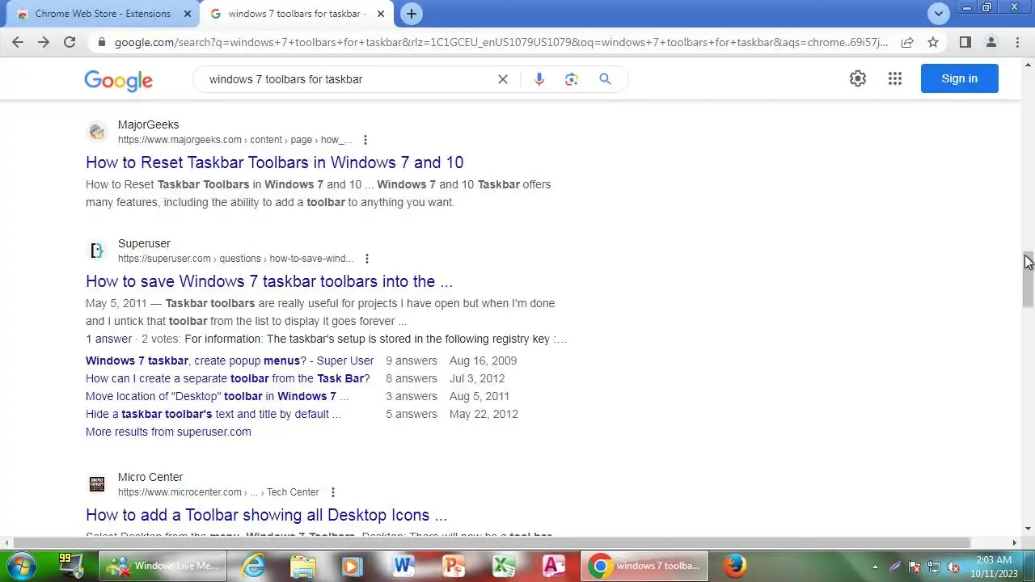
Task: Open How to add a Toolbar showing Desktop Icons
Action: [x=266, y=515]
